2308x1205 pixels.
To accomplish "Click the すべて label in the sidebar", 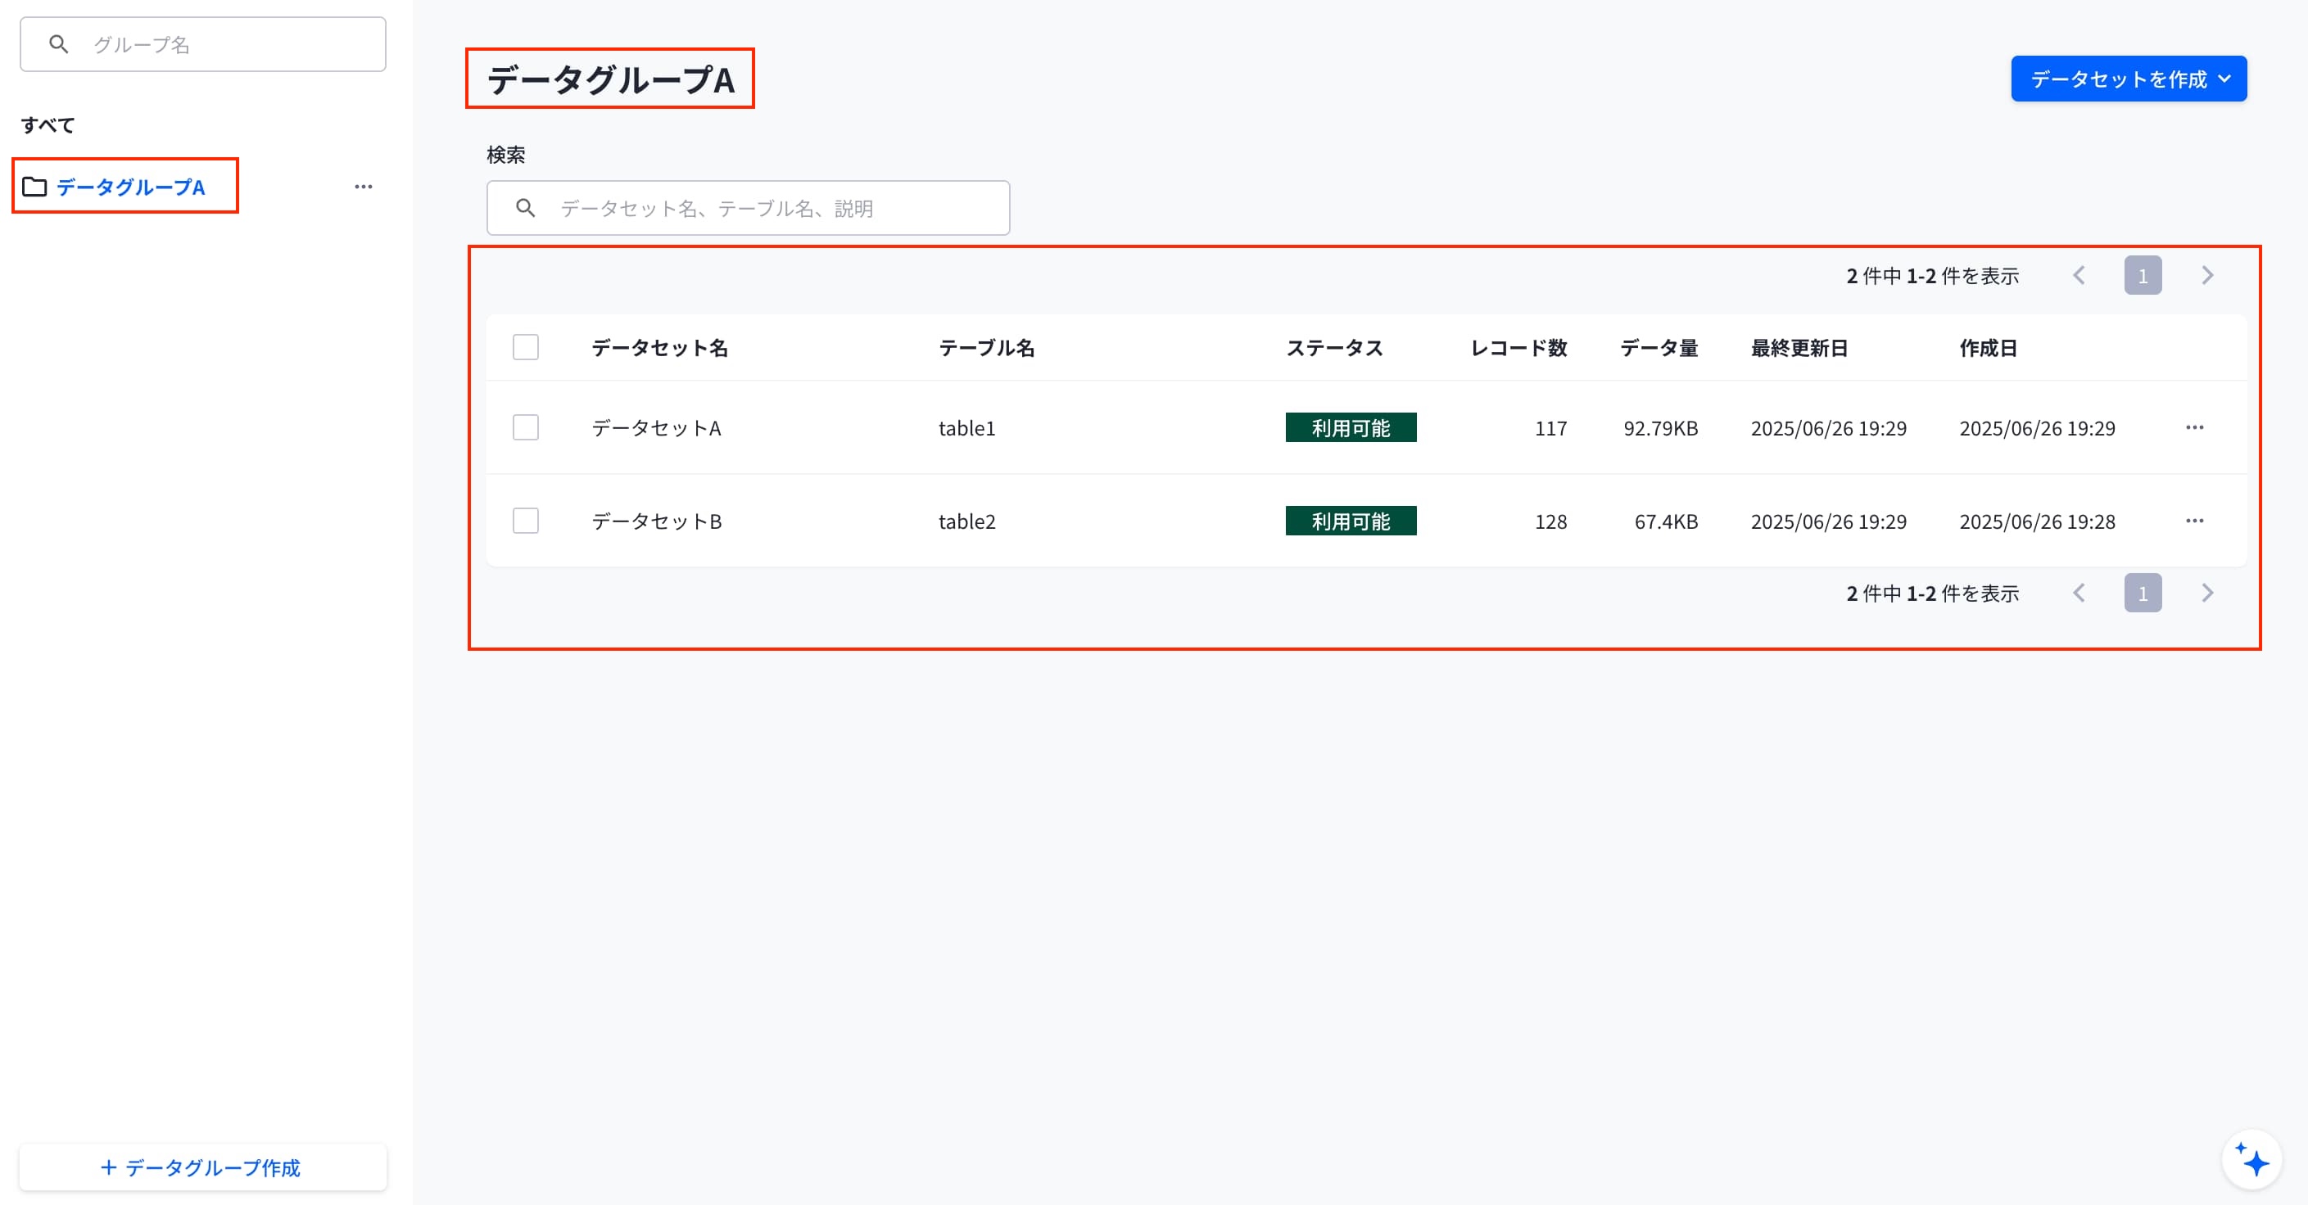I will pos(48,124).
